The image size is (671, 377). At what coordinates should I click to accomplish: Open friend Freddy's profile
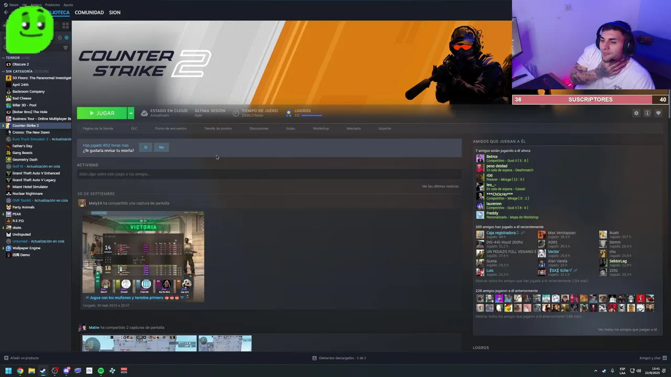click(x=492, y=213)
